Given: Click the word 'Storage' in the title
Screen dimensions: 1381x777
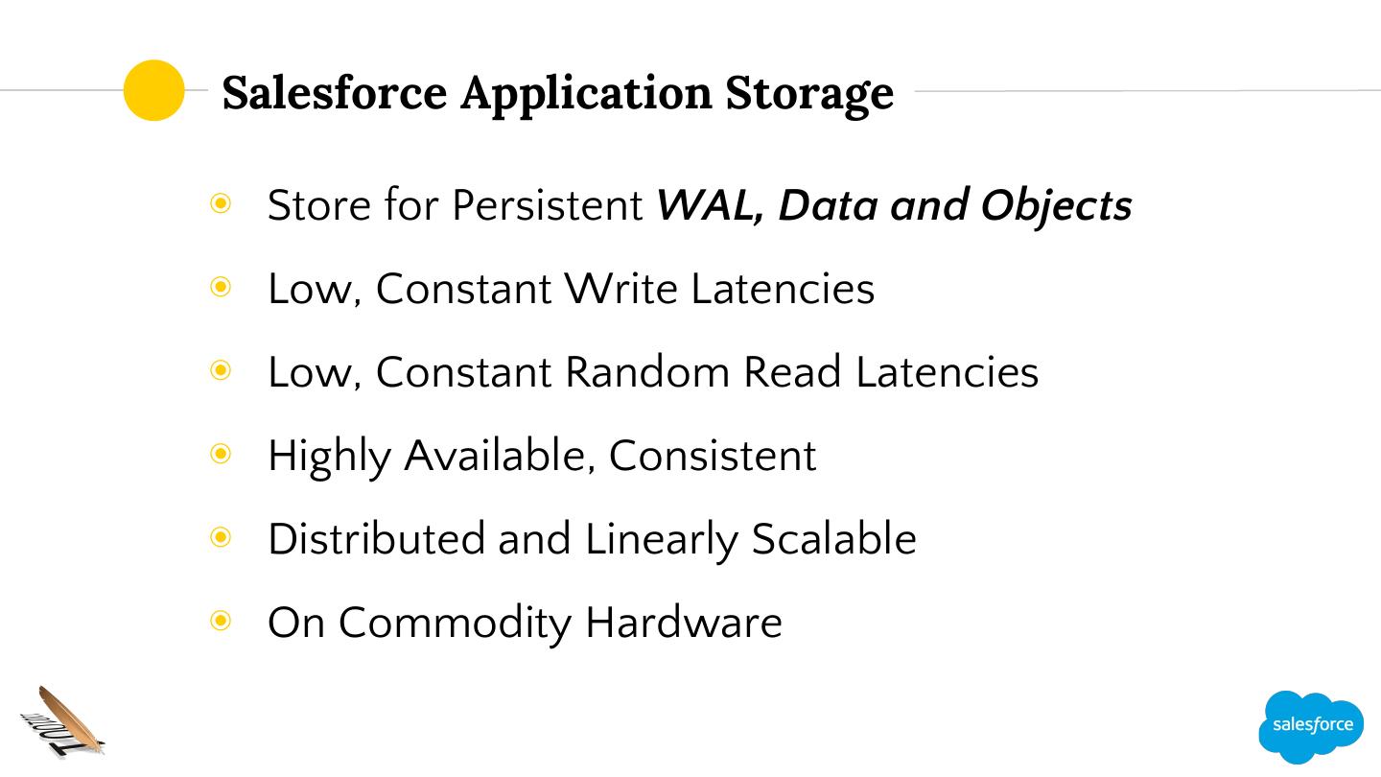Looking at the screenshot, I should coord(808,94).
